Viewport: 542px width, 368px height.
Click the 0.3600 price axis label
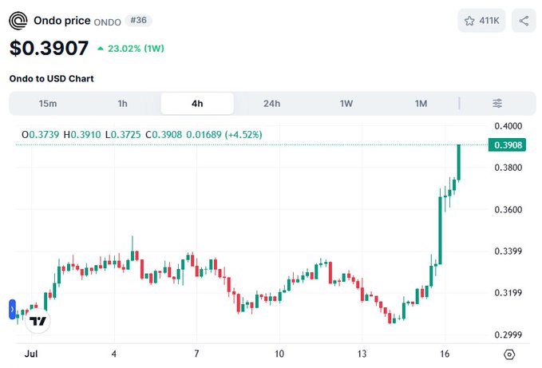click(508, 209)
